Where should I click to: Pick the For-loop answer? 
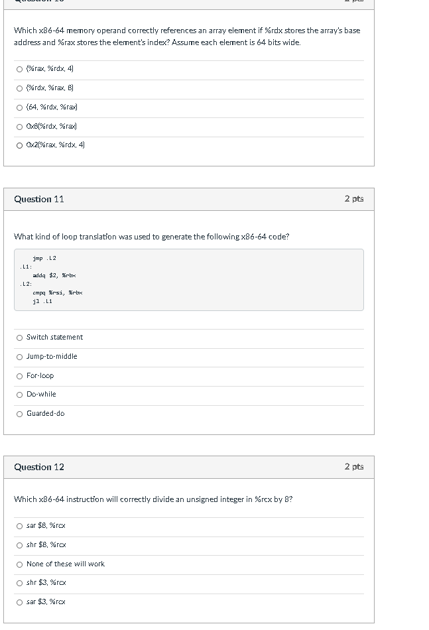[x=20, y=376]
